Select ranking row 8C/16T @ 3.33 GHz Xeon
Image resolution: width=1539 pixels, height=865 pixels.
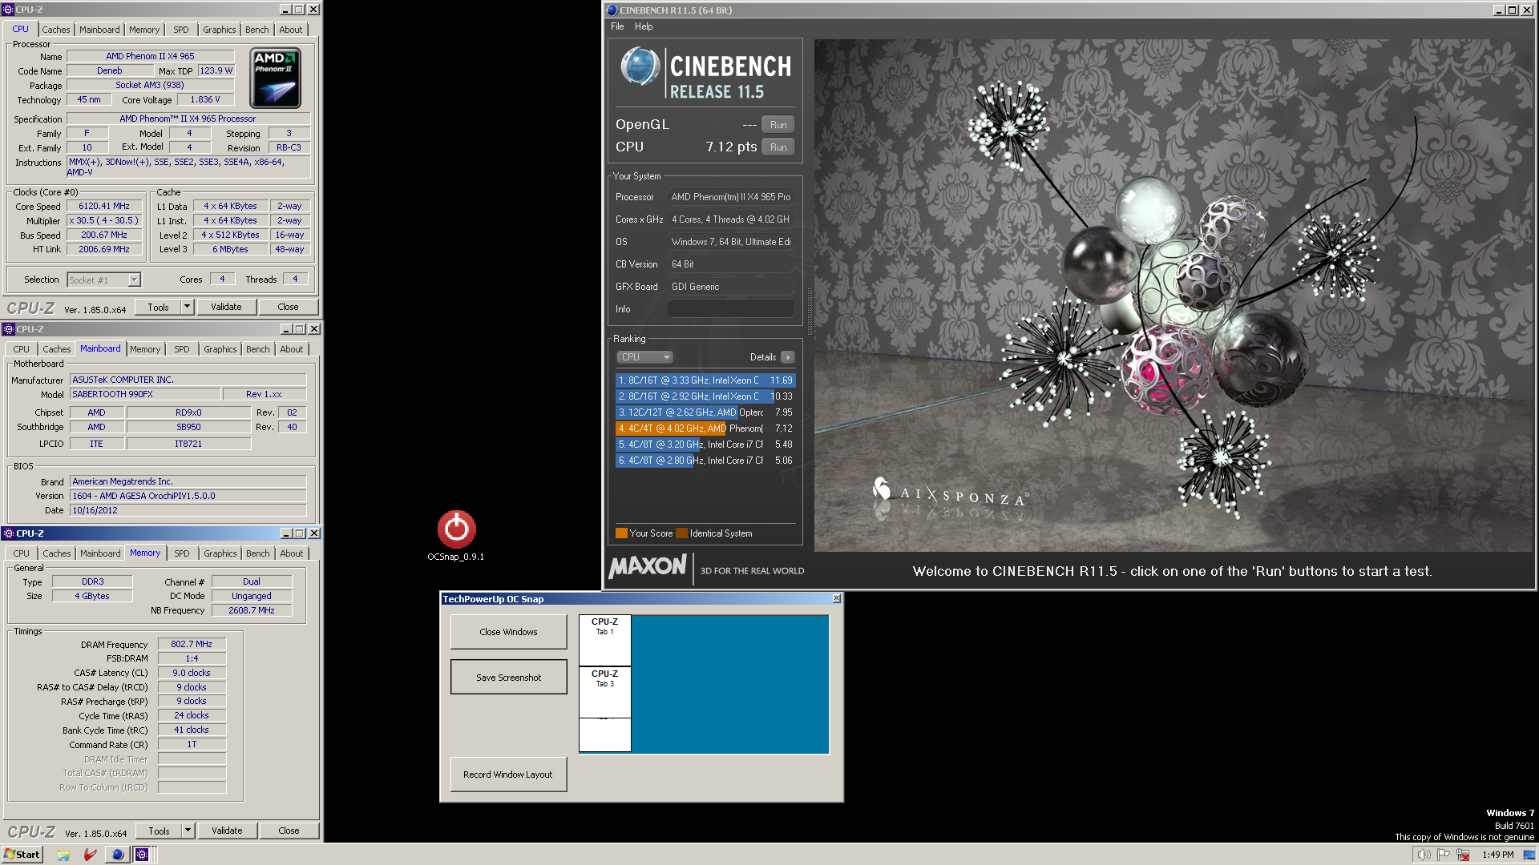pos(705,380)
